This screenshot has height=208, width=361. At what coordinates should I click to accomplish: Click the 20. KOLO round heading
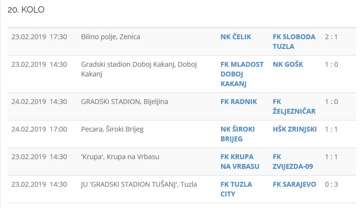[26, 10]
